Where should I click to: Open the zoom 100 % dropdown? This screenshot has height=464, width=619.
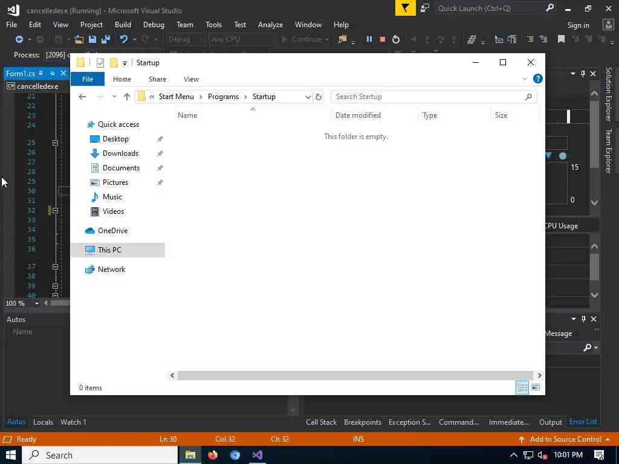click(x=36, y=303)
